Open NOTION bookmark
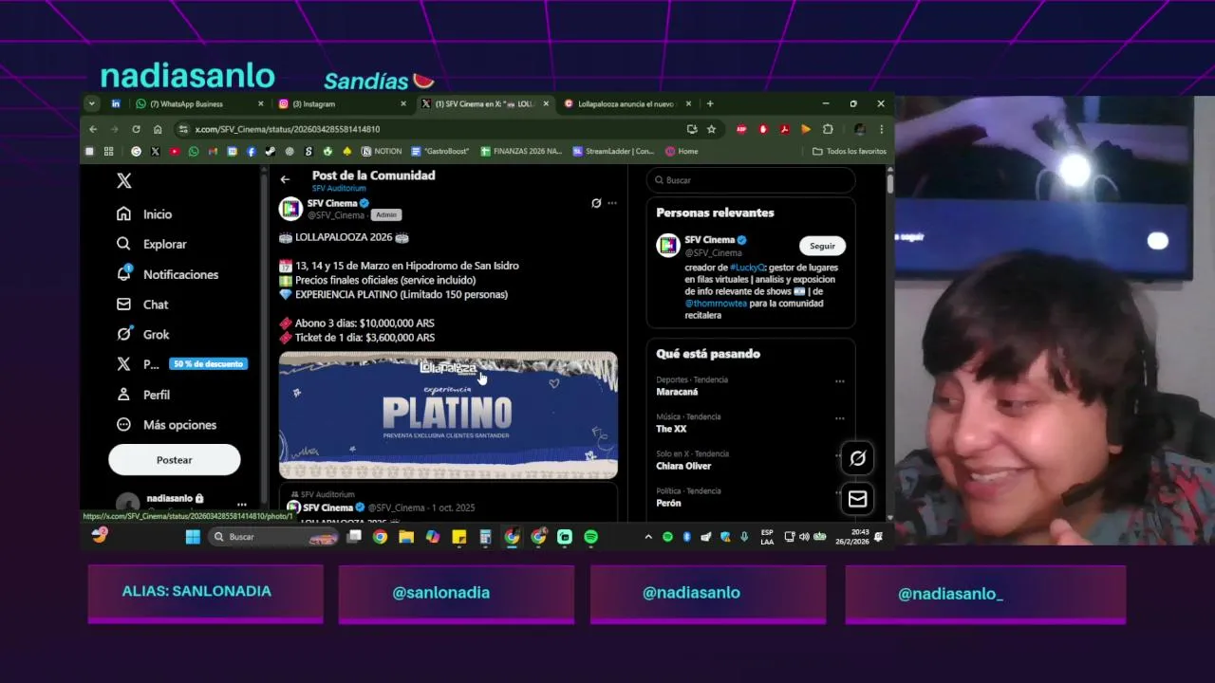 382,151
